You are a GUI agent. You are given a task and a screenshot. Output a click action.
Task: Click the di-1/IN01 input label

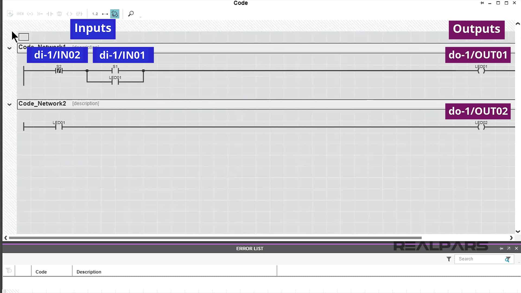[122, 55]
